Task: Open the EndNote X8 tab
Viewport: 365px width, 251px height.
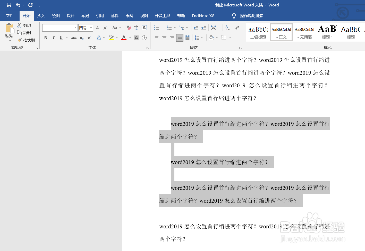Action: point(203,16)
